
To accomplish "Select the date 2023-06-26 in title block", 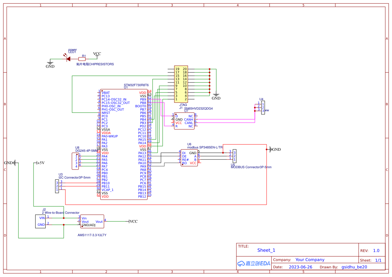I will click(x=300, y=267).
